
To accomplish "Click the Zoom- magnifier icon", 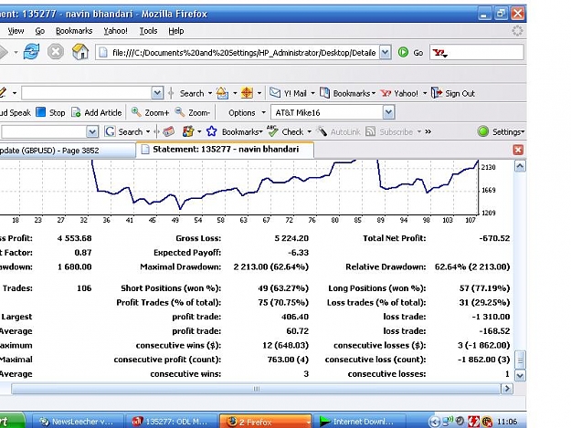I will 180,112.
